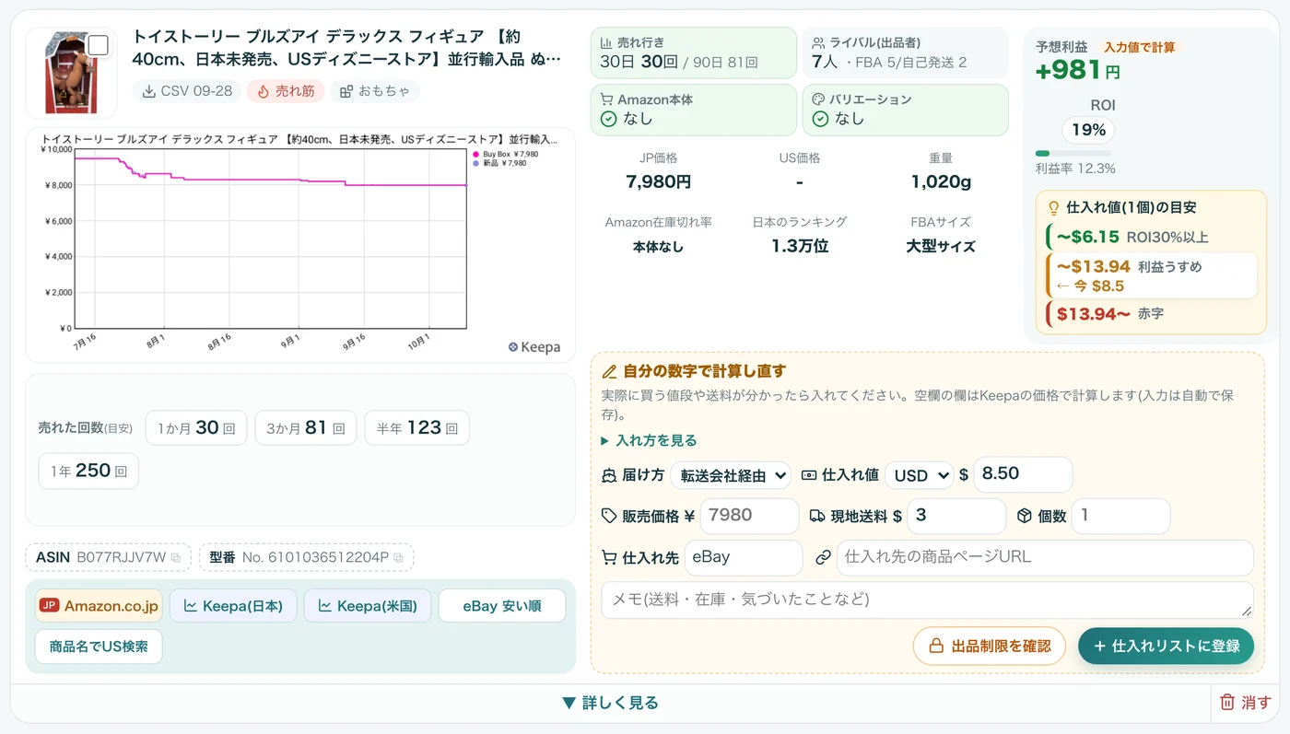Screen dimensions: 1290x734
Task: Click the バリエーション なし status card
Action: click(906, 111)
